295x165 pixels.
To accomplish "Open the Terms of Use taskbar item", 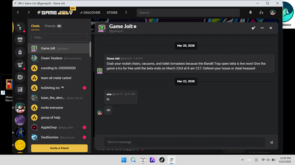I will 143,160.
